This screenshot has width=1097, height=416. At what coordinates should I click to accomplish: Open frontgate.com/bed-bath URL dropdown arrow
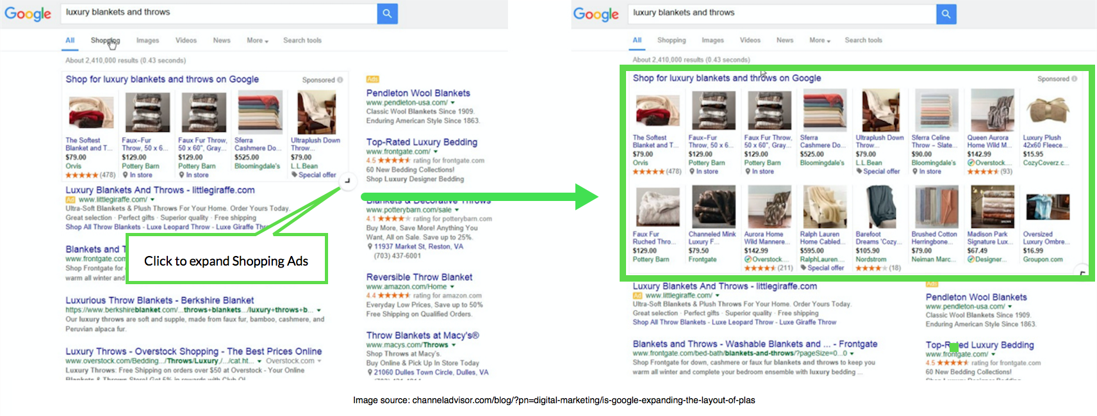point(852,353)
